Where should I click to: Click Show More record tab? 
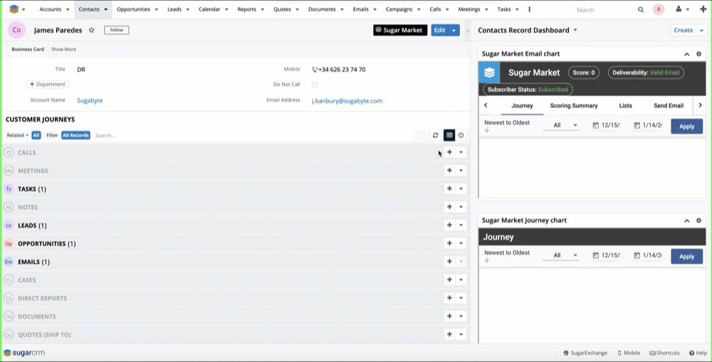click(63, 49)
